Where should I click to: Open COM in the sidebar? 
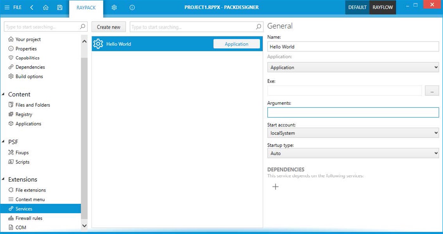point(21,227)
